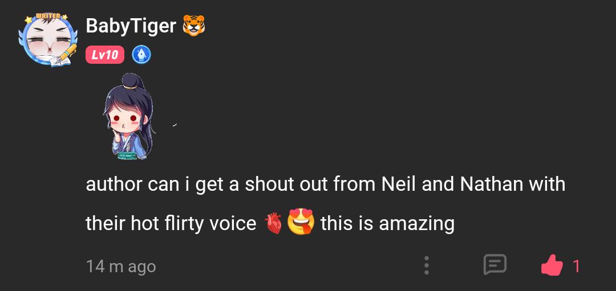Click the Lv10 level badge
Viewport: 616px width, 291px height.
pyautogui.click(x=105, y=55)
